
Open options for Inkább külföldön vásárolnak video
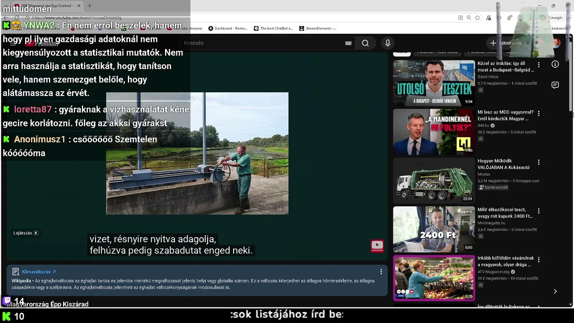(539, 259)
